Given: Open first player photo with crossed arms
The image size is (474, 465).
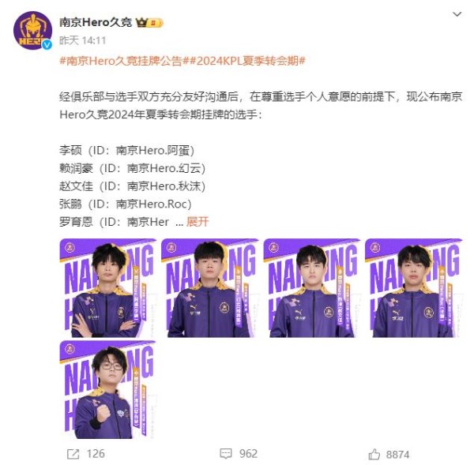Looking at the screenshot, I should [x=108, y=288].
